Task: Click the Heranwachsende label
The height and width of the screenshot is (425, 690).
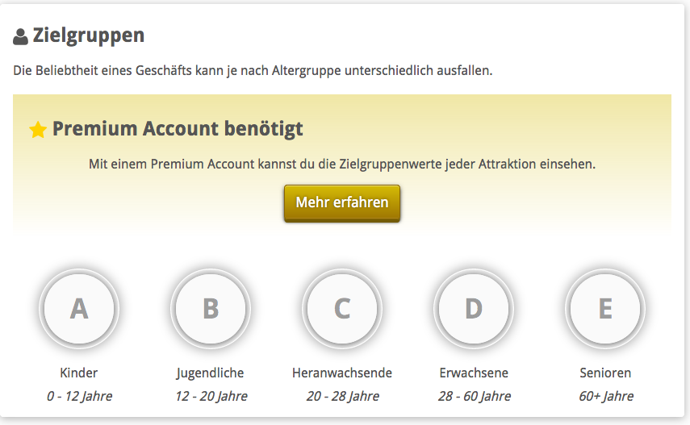Action: click(x=342, y=373)
